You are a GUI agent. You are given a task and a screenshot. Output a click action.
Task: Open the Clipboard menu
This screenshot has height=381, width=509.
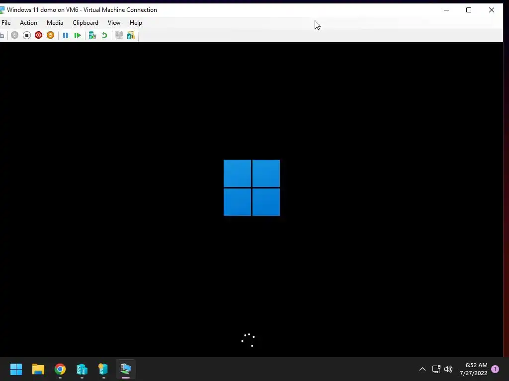[85, 23]
